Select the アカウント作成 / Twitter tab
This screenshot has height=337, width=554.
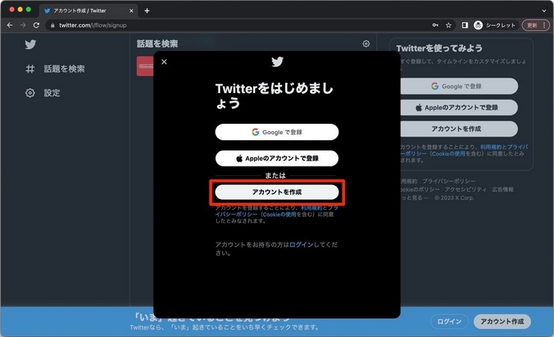[x=89, y=11]
